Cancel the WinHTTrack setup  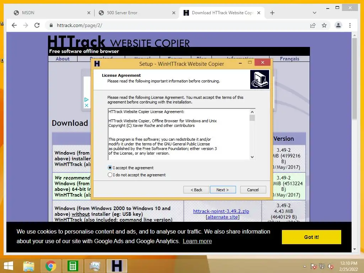(x=253, y=190)
